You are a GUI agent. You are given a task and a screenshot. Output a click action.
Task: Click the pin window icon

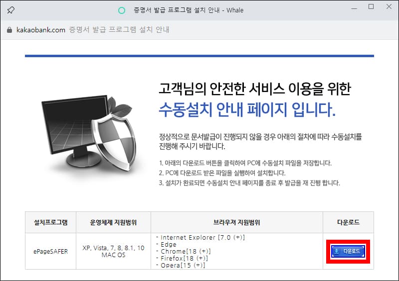pyautogui.click(x=10, y=10)
